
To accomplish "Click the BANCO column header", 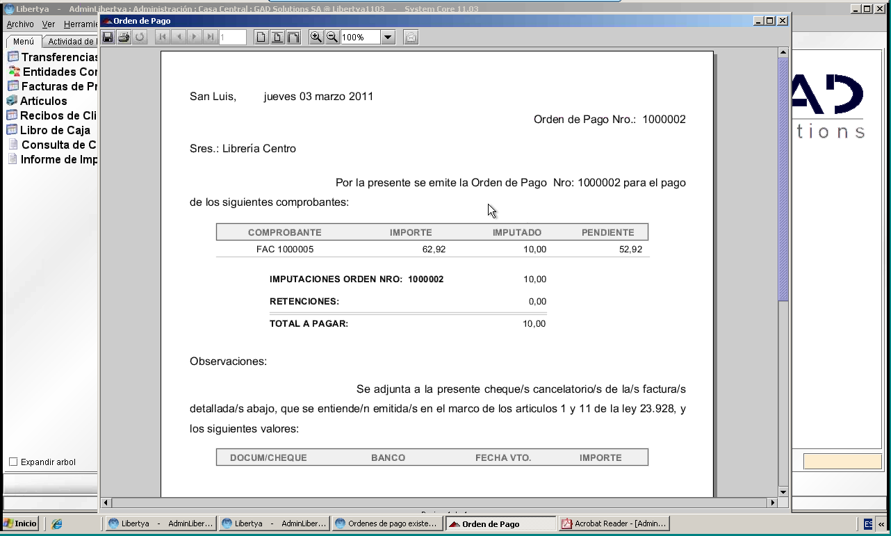I will (x=388, y=457).
